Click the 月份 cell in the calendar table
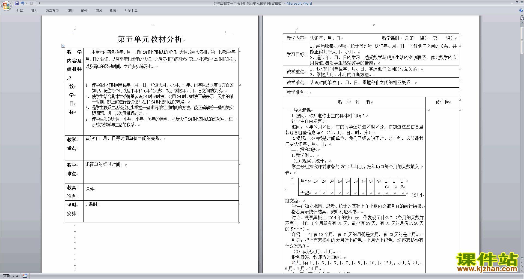Viewport: 524px width, 279px height. pos(305,184)
